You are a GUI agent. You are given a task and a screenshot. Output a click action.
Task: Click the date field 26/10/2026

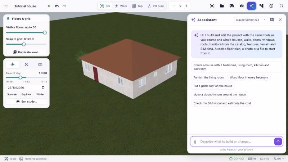(x=26, y=87)
